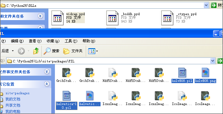Click the green Go arrow in PIL window
The height and width of the screenshot is (114, 223).
(x=220, y=61)
